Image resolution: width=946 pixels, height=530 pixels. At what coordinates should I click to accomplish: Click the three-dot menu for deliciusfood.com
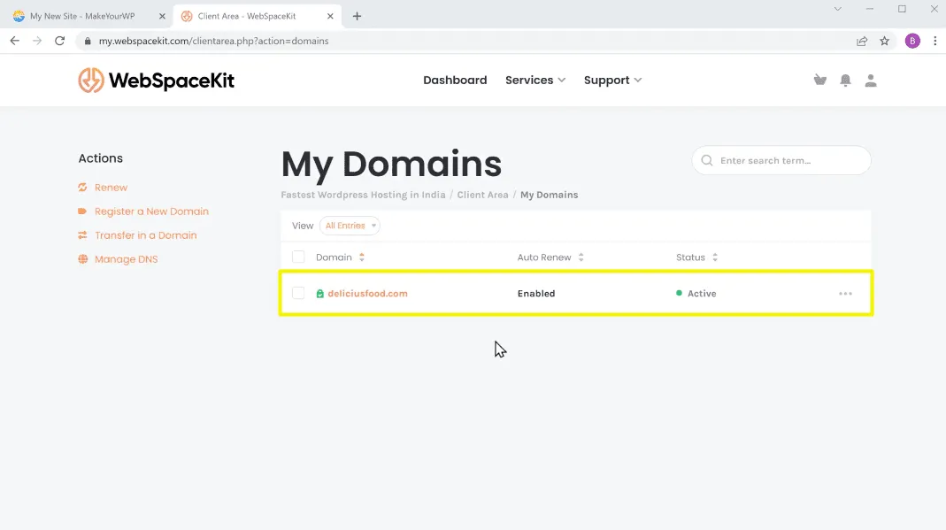pyautogui.click(x=845, y=294)
